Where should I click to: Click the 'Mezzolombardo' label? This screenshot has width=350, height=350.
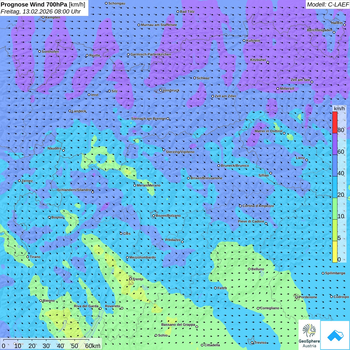click(143, 257)
